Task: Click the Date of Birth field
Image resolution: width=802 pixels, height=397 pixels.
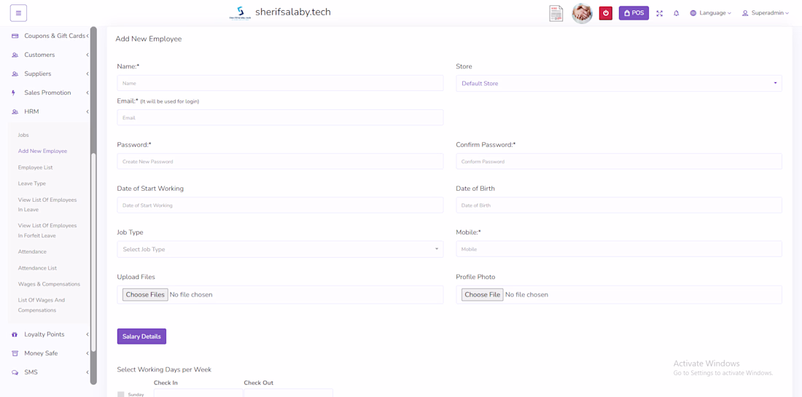Action: [x=619, y=205]
